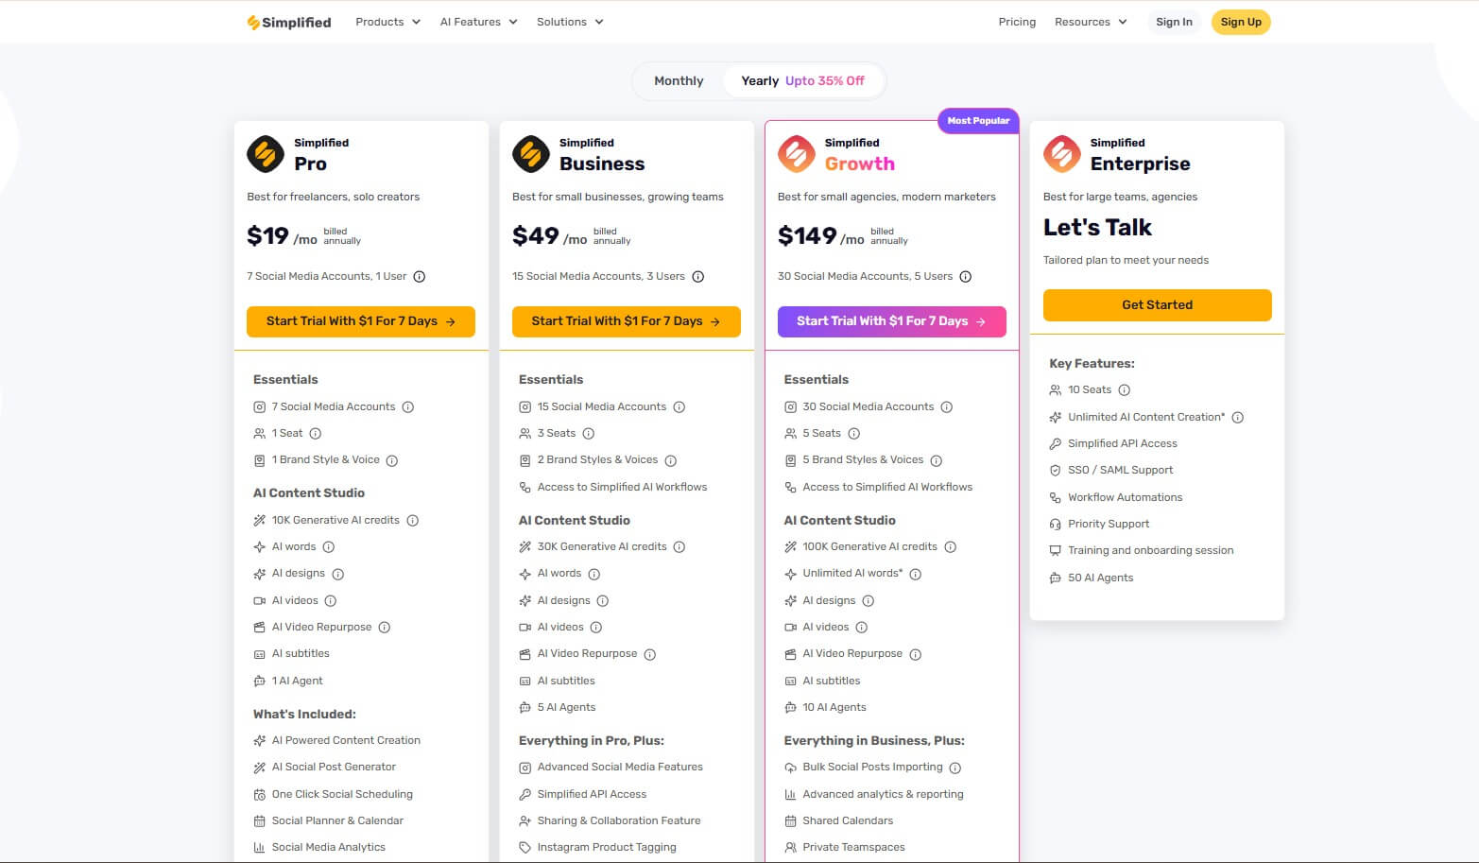Image resolution: width=1479 pixels, height=863 pixels.
Task: Click "Sharing & Collaboration Feature" text
Action: click(619, 820)
